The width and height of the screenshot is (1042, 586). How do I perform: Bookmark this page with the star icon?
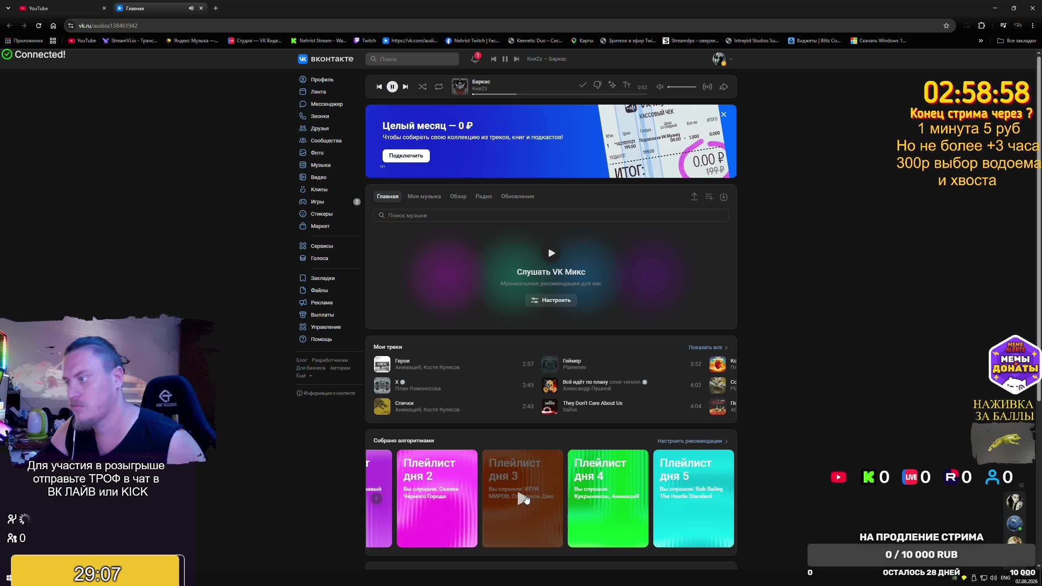946,26
